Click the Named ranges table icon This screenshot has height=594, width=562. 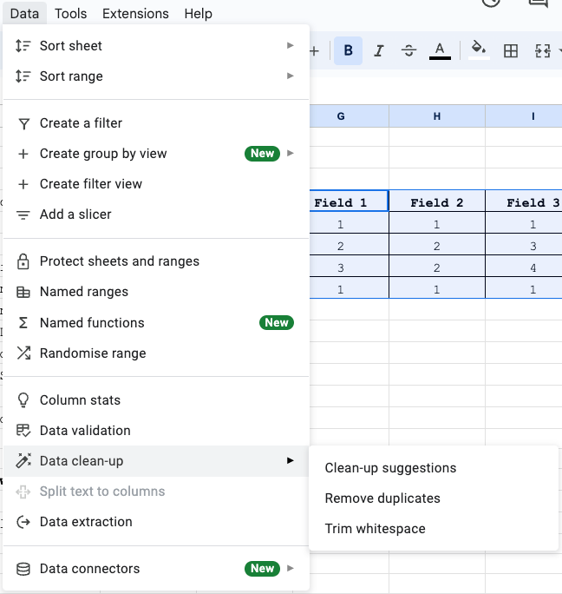23,292
